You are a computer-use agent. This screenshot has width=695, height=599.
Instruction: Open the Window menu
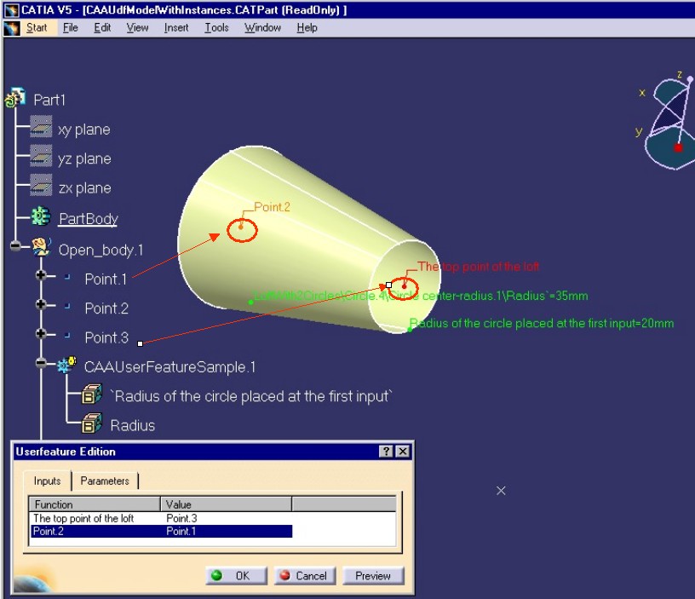point(263,28)
